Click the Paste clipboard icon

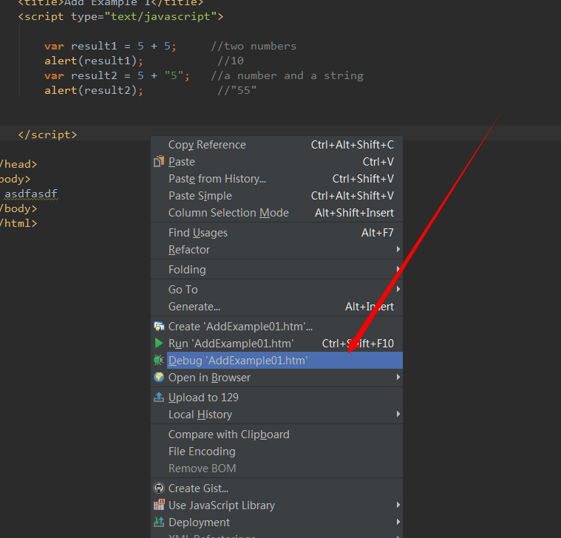159,162
